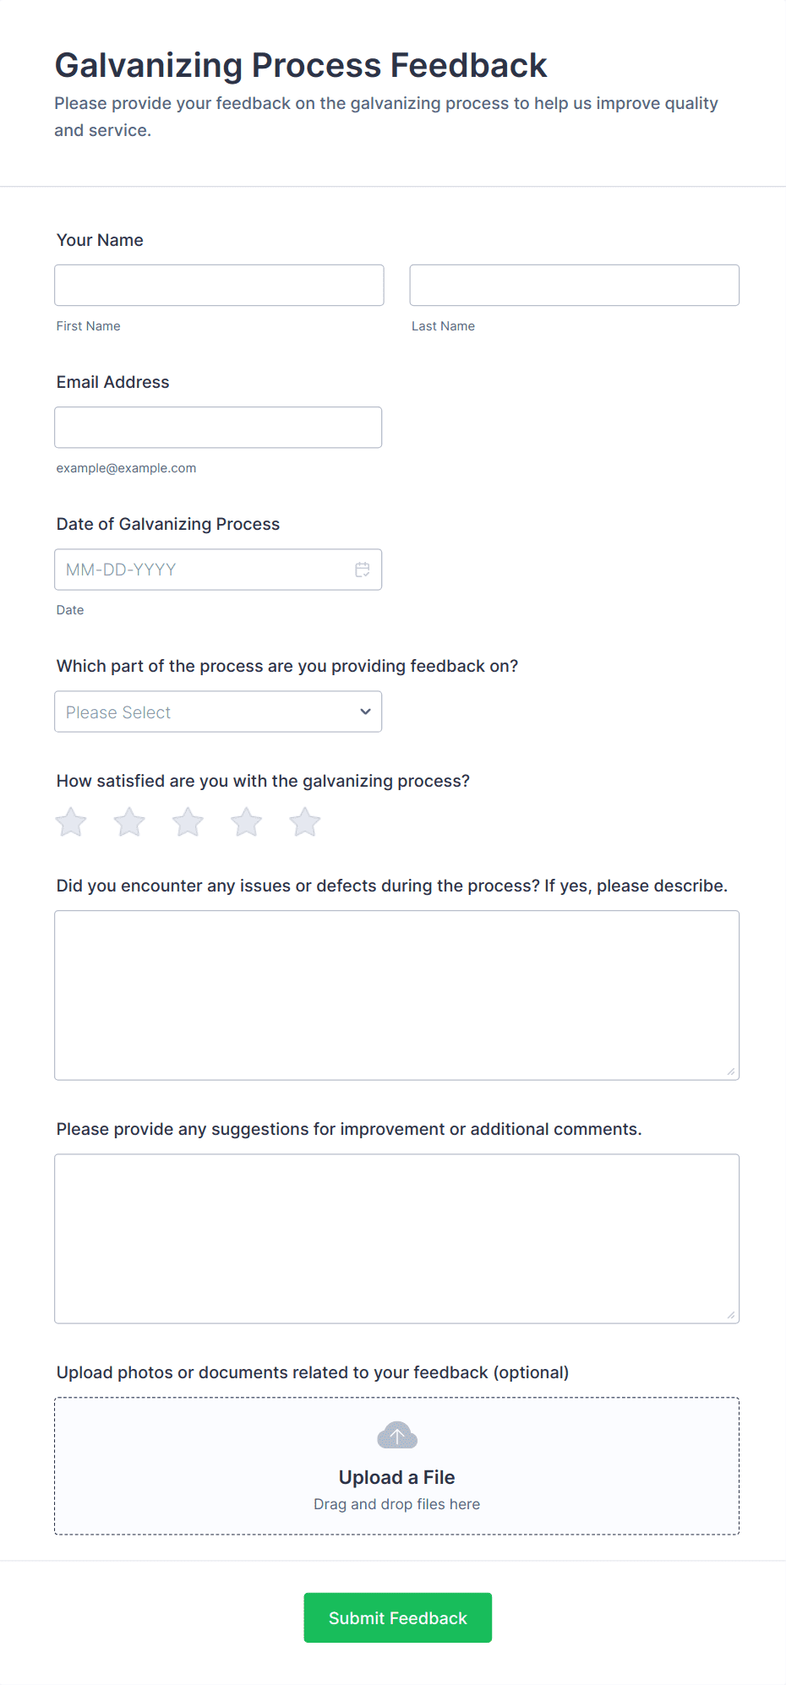
Task: Submit Feedback button
Action: pos(397,1617)
